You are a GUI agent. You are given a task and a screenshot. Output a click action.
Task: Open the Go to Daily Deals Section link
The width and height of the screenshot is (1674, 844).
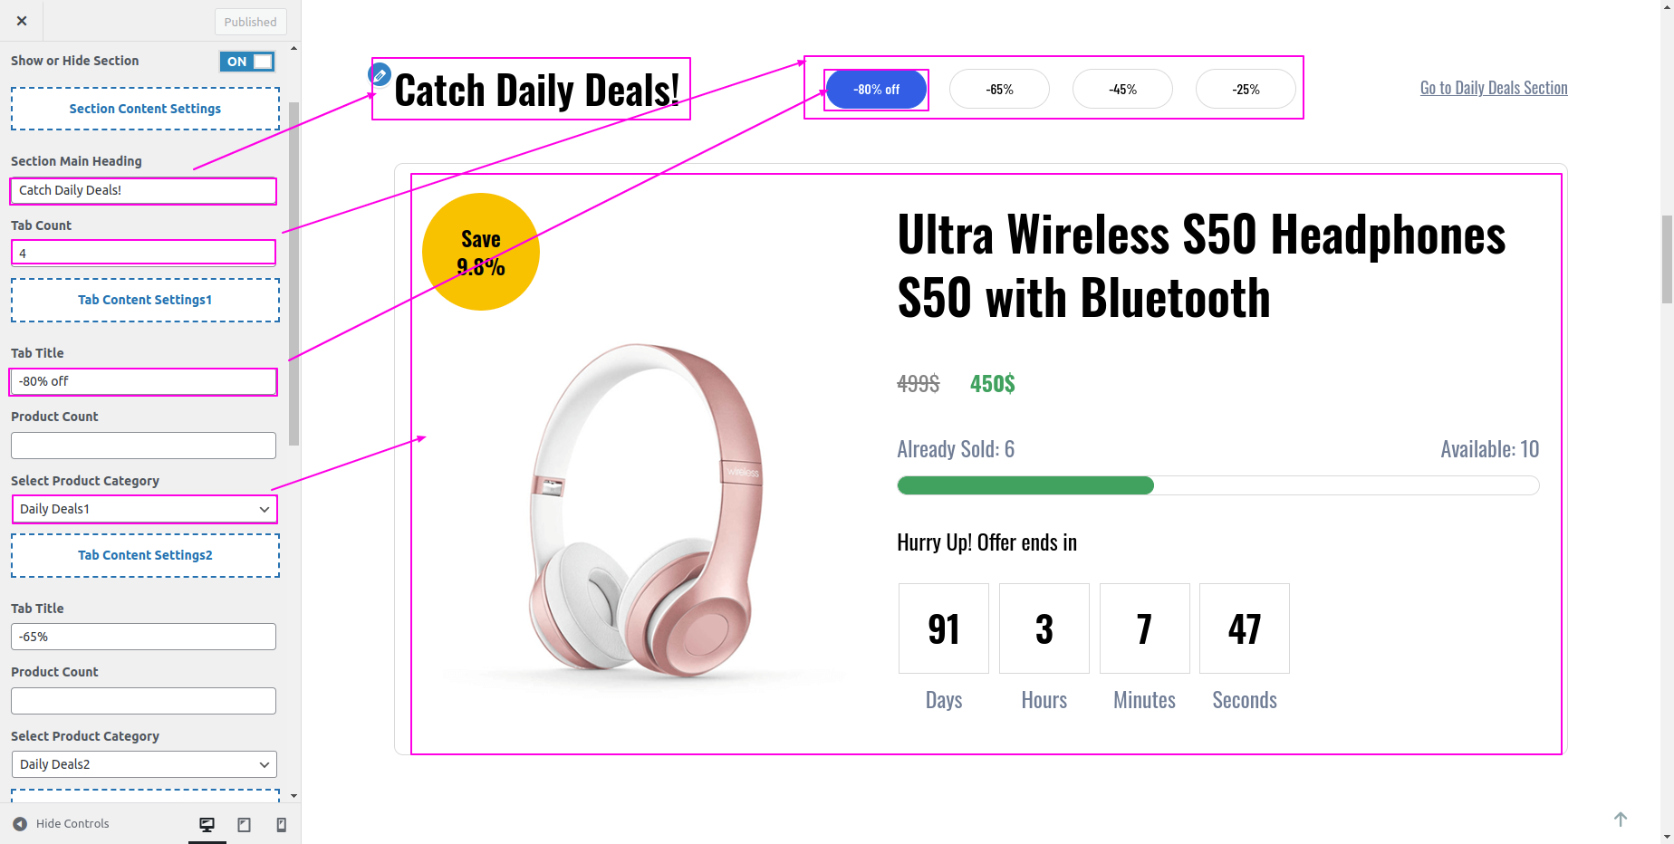[1494, 88]
